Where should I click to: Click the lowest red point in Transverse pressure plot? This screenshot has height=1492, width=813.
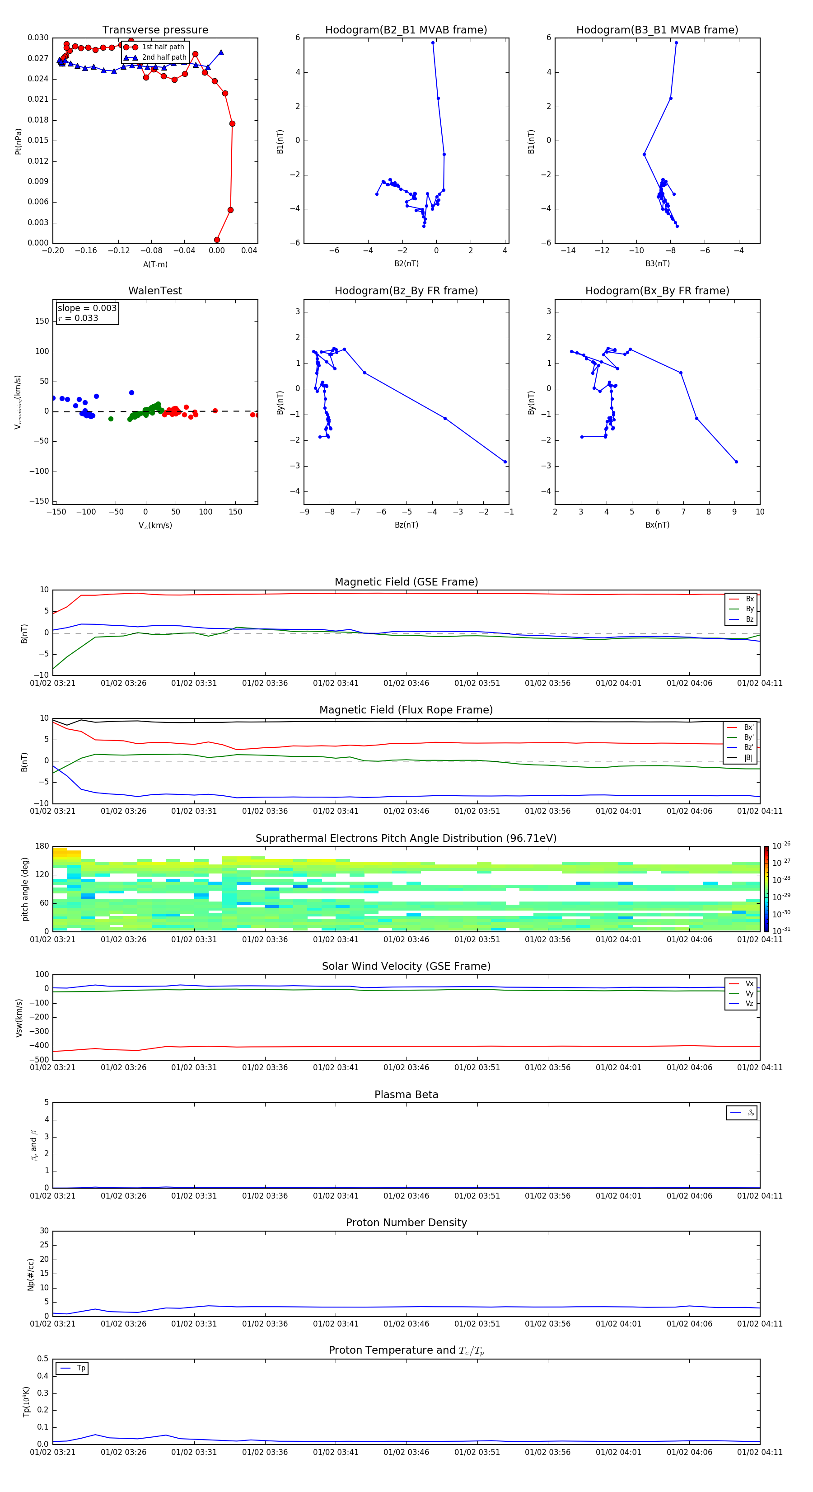pos(217,240)
